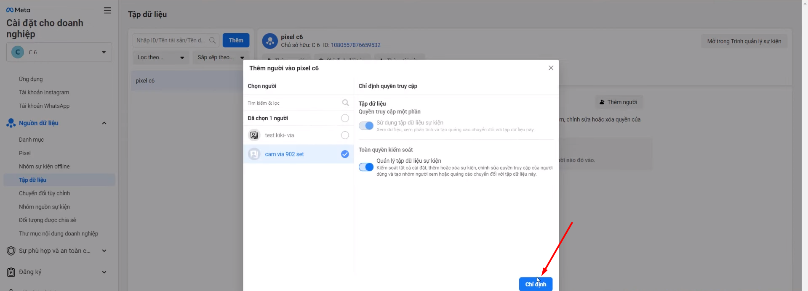808x291 pixels.
Task: Click the pixel c6 dataset avatar icon
Action: pos(270,41)
